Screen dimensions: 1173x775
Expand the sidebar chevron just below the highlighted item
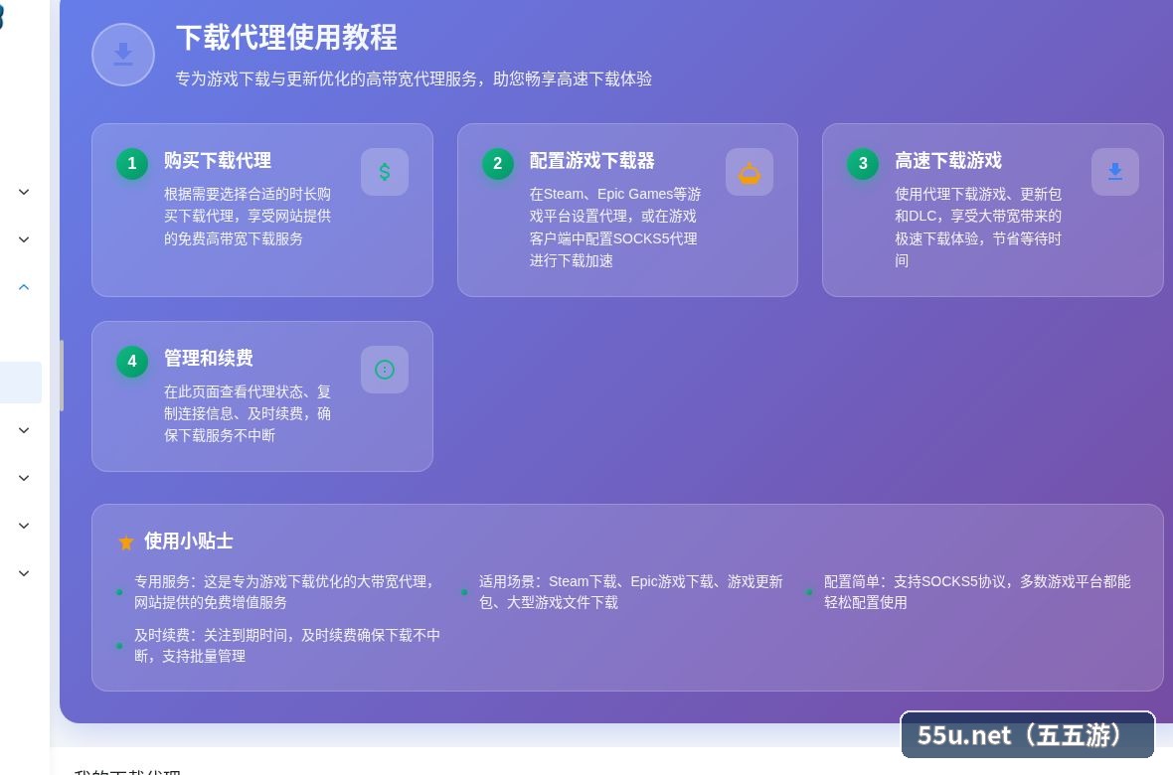24,430
